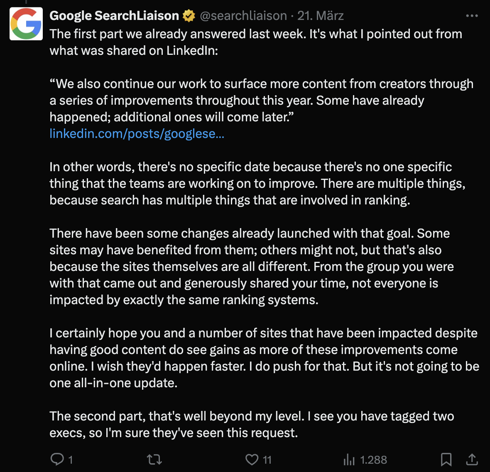
Task: Click the verified badge next to Google SearchLiaison
Action: tap(189, 15)
